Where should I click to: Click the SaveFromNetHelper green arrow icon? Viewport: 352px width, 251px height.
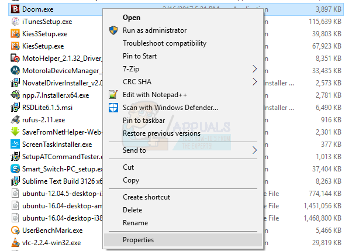[x=15, y=132]
